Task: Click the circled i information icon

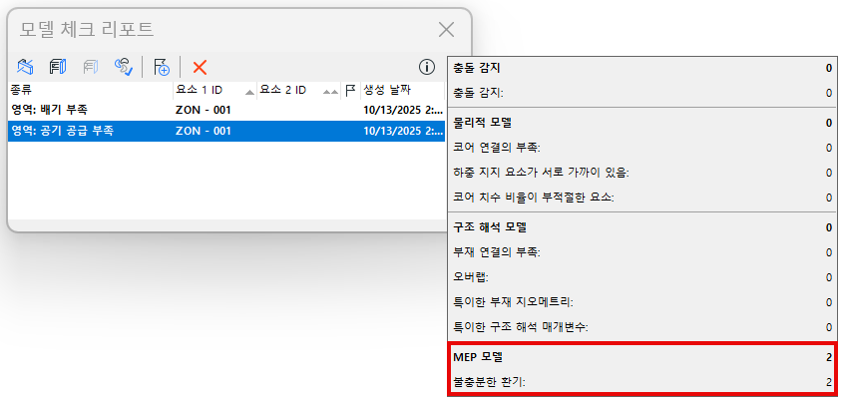Action: pos(426,67)
